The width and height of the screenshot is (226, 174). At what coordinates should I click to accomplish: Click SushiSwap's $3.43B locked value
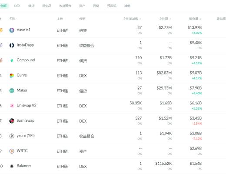[x=196, y=118]
